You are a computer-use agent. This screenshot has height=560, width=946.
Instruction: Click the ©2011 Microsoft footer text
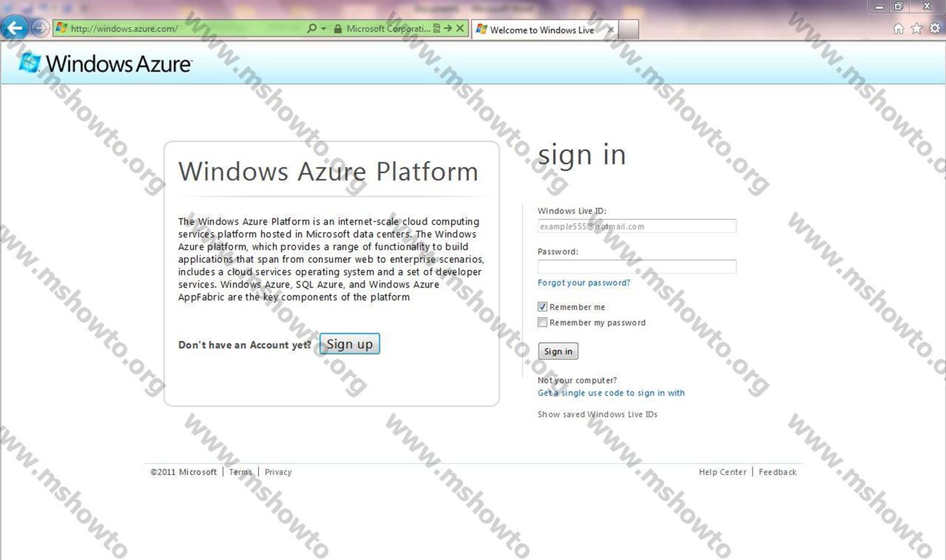click(183, 472)
